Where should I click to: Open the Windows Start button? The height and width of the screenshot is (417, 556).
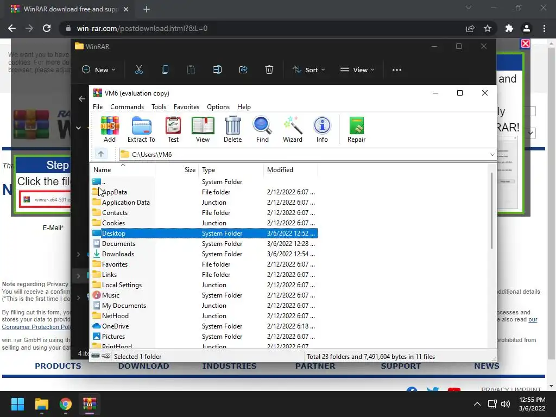(x=17, y=404)
